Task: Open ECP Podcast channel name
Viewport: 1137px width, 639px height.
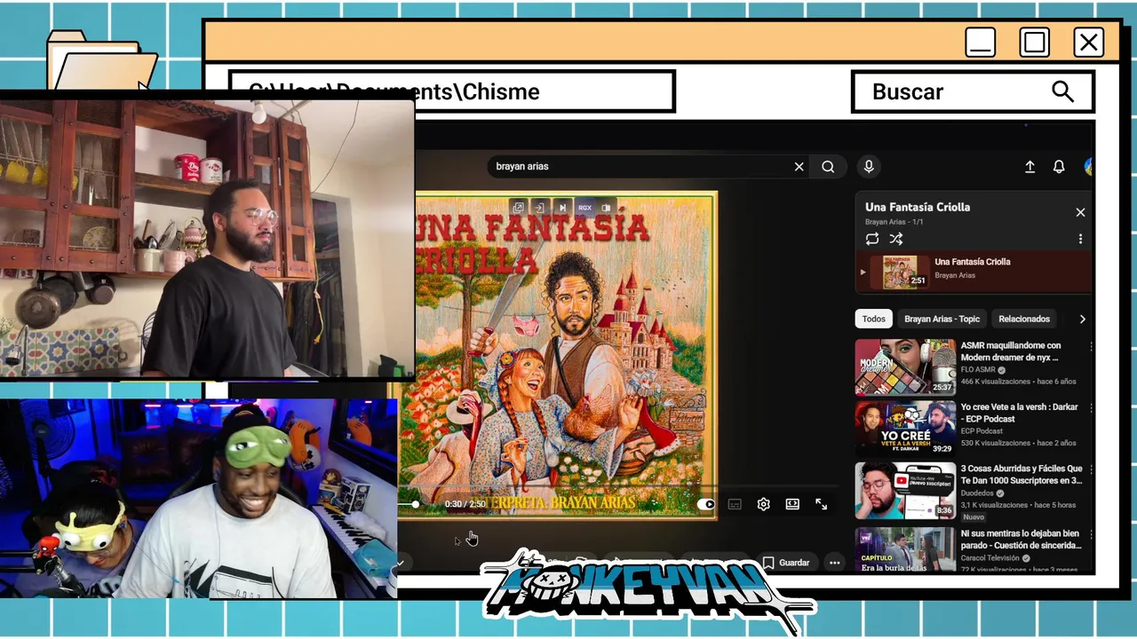Action: [x=982, y=431]
